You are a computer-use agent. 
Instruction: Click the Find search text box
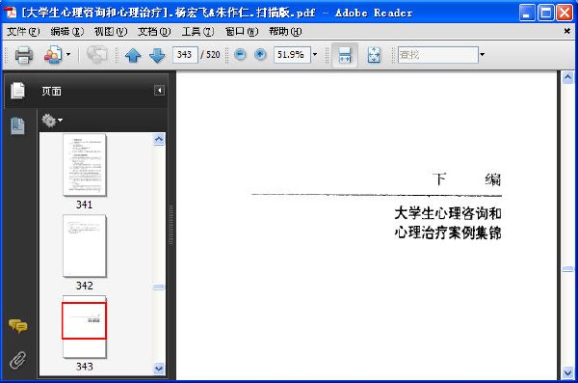pyautogui.click(x=438, y=55)
